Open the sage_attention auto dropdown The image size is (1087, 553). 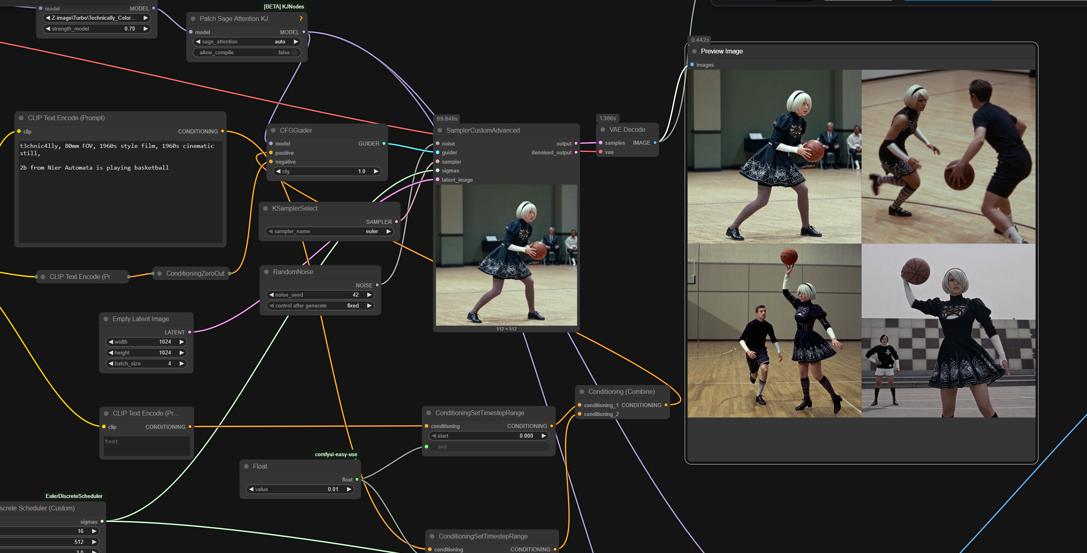pos(247,42)
